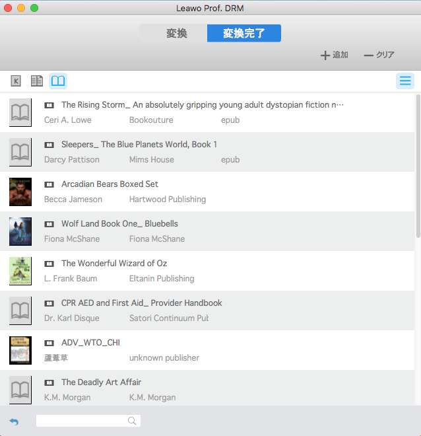
Task: Select 'The Rising Storm_ An absolutely gripping' title
Action: click(x=203, y=105)
